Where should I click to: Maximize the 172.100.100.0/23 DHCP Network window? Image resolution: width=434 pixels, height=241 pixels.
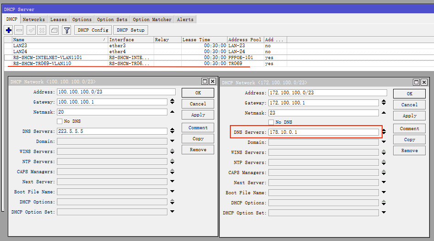pos(416,82)
